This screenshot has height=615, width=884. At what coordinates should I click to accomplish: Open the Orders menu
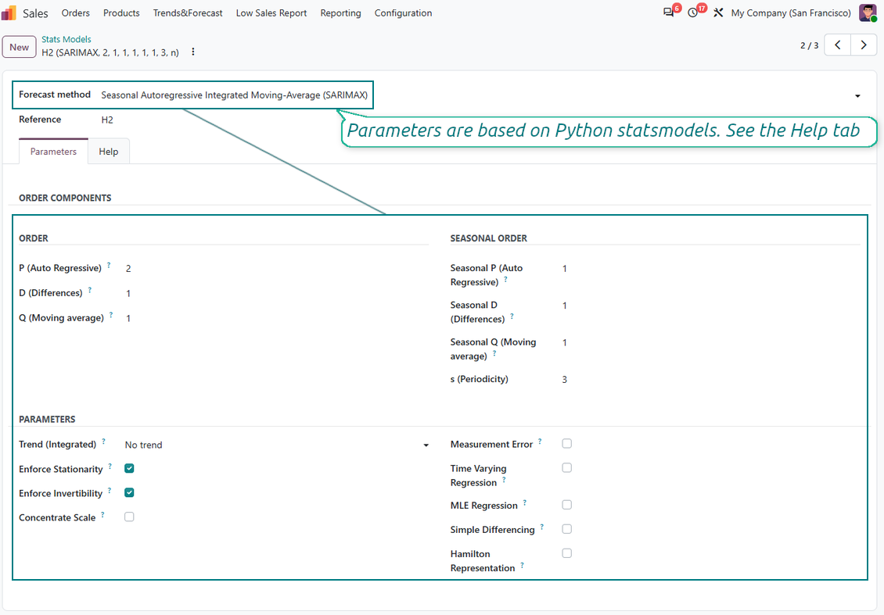[x=76, y=13]
